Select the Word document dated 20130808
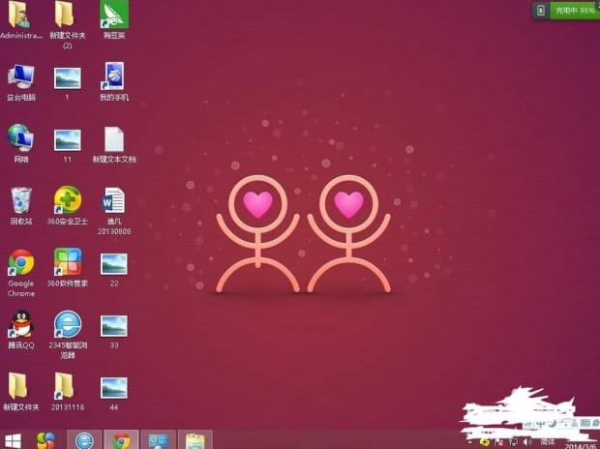 coord(114,201)
